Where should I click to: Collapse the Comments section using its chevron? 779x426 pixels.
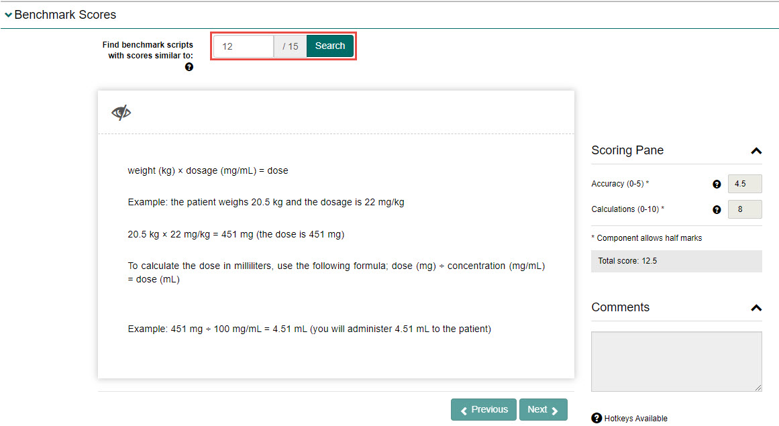(756, 308)
